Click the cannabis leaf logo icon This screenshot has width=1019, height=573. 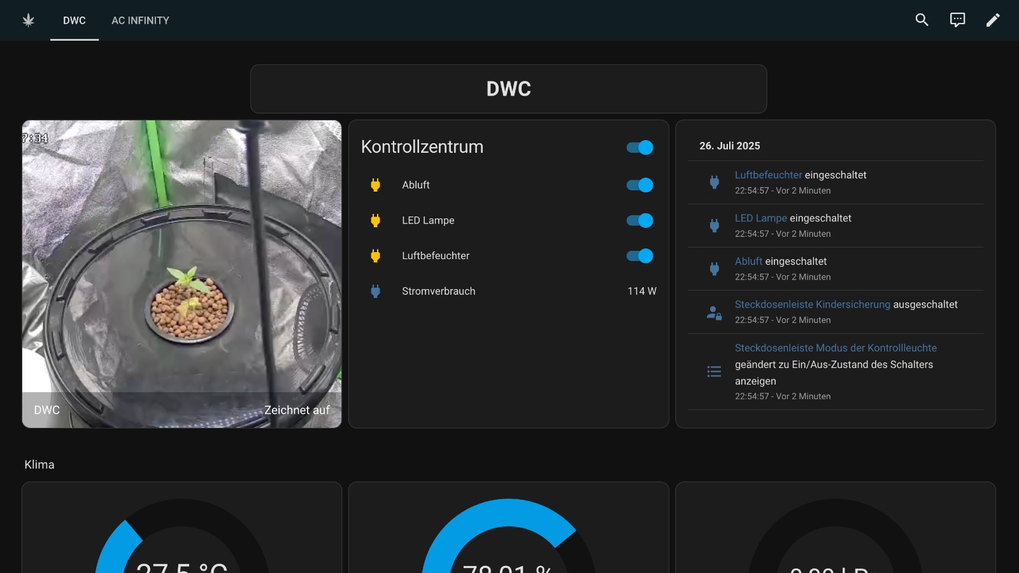(28, 20)
